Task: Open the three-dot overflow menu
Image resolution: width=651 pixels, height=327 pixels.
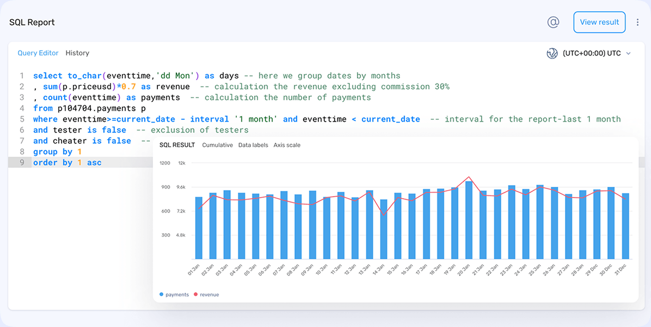Action: tap(638, 22)
